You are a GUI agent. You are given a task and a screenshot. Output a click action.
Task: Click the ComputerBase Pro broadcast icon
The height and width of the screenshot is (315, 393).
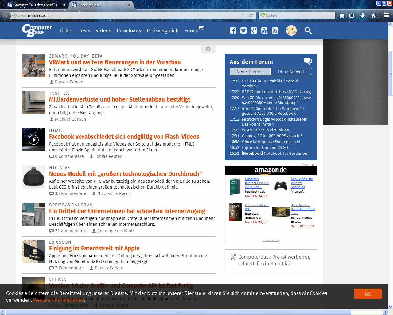(233, 257)
